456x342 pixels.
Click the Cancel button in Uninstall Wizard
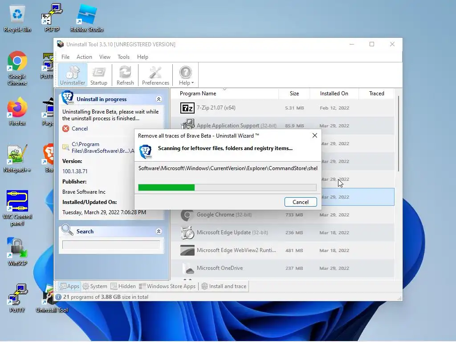tap(301, 202)
